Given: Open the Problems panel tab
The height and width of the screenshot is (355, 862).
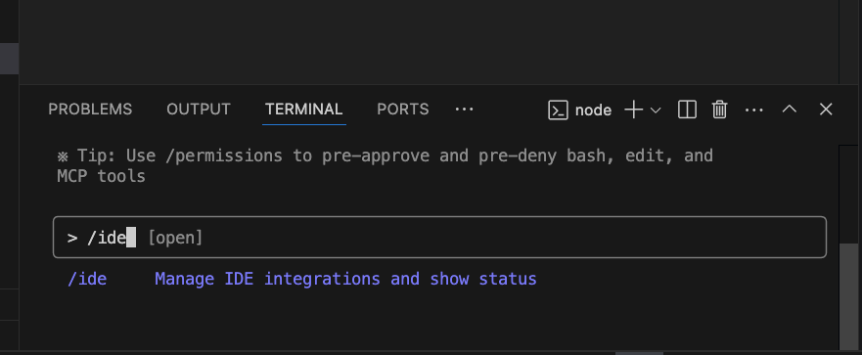Looking at the screenshot, I should pyautogui.click(x=90, y=110).
